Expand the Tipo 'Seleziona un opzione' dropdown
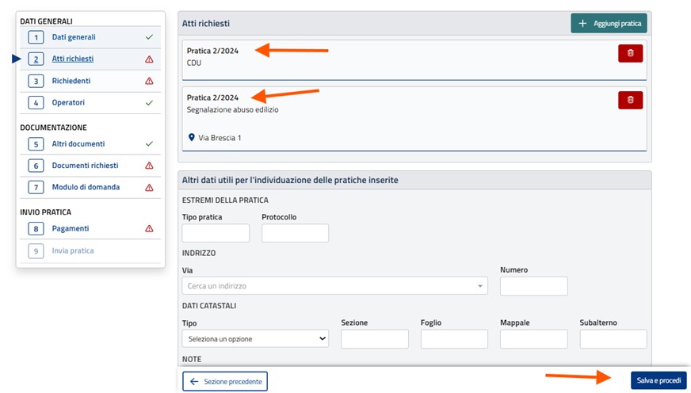Viewport: 691px width, 393px height. [x=255, y=339]
